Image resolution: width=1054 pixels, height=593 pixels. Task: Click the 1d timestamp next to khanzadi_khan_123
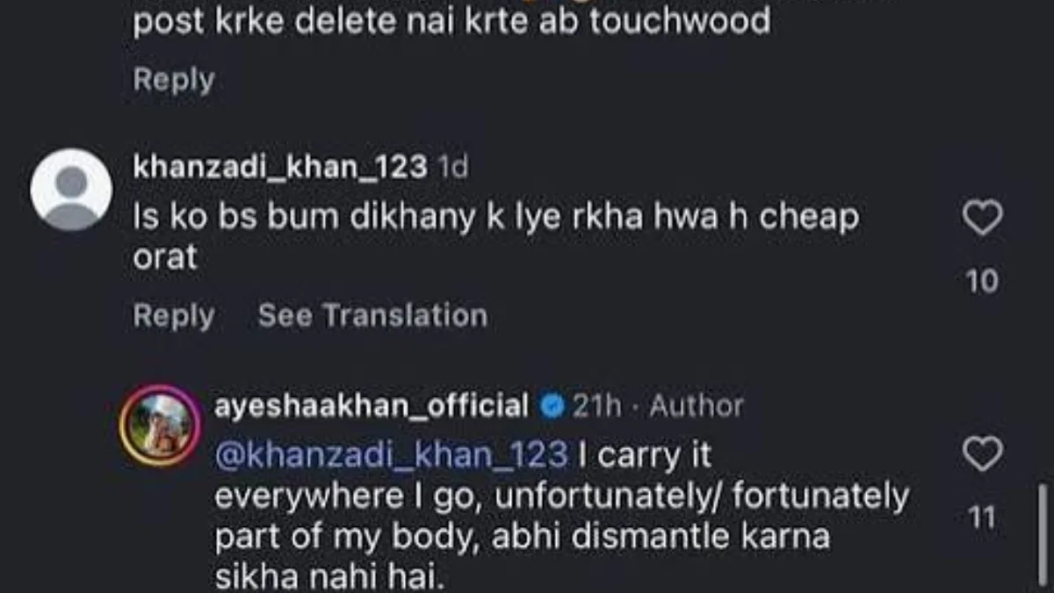click(453, 167)
